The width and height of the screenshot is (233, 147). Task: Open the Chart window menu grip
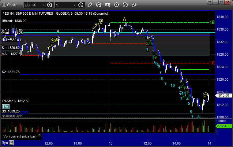tap(4, 5)
